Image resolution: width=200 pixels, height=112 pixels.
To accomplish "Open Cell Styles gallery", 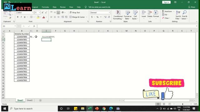I will click(135, 15).
